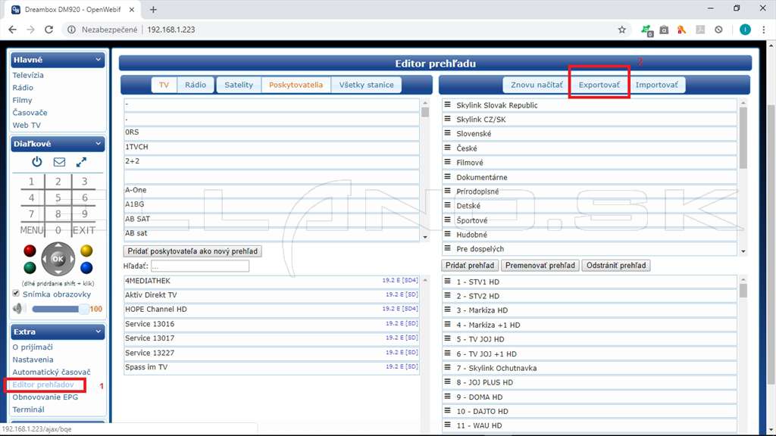Viewport: 776px width, 436px height.
Task: Click the red remote color button
Action: (30, 251)
